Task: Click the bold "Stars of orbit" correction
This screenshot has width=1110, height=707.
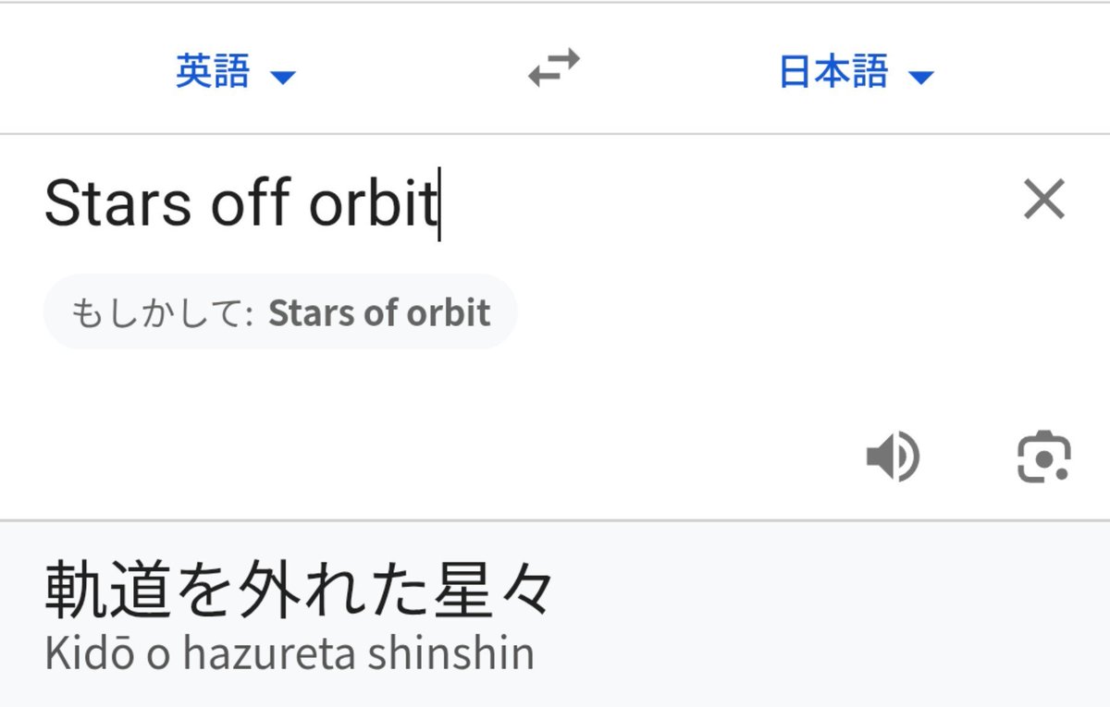Action: tap(379, 313)
